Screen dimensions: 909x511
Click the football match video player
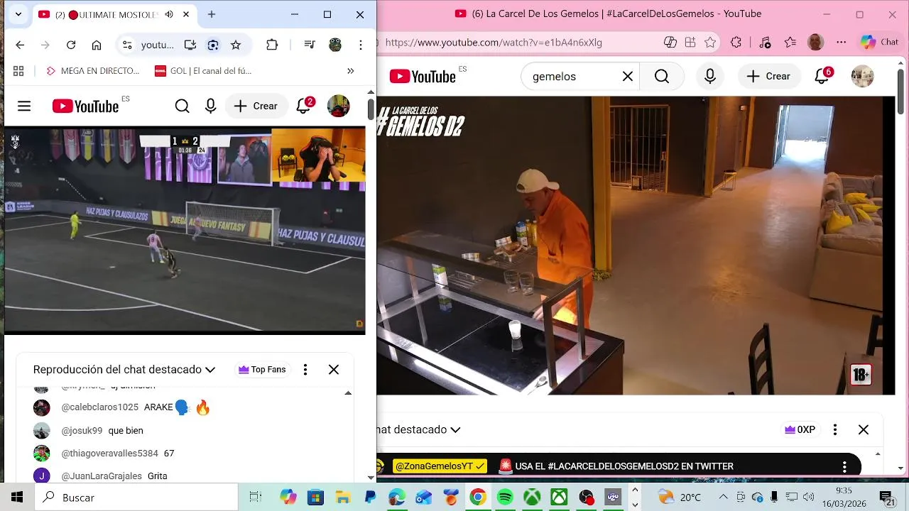point(185,230)
